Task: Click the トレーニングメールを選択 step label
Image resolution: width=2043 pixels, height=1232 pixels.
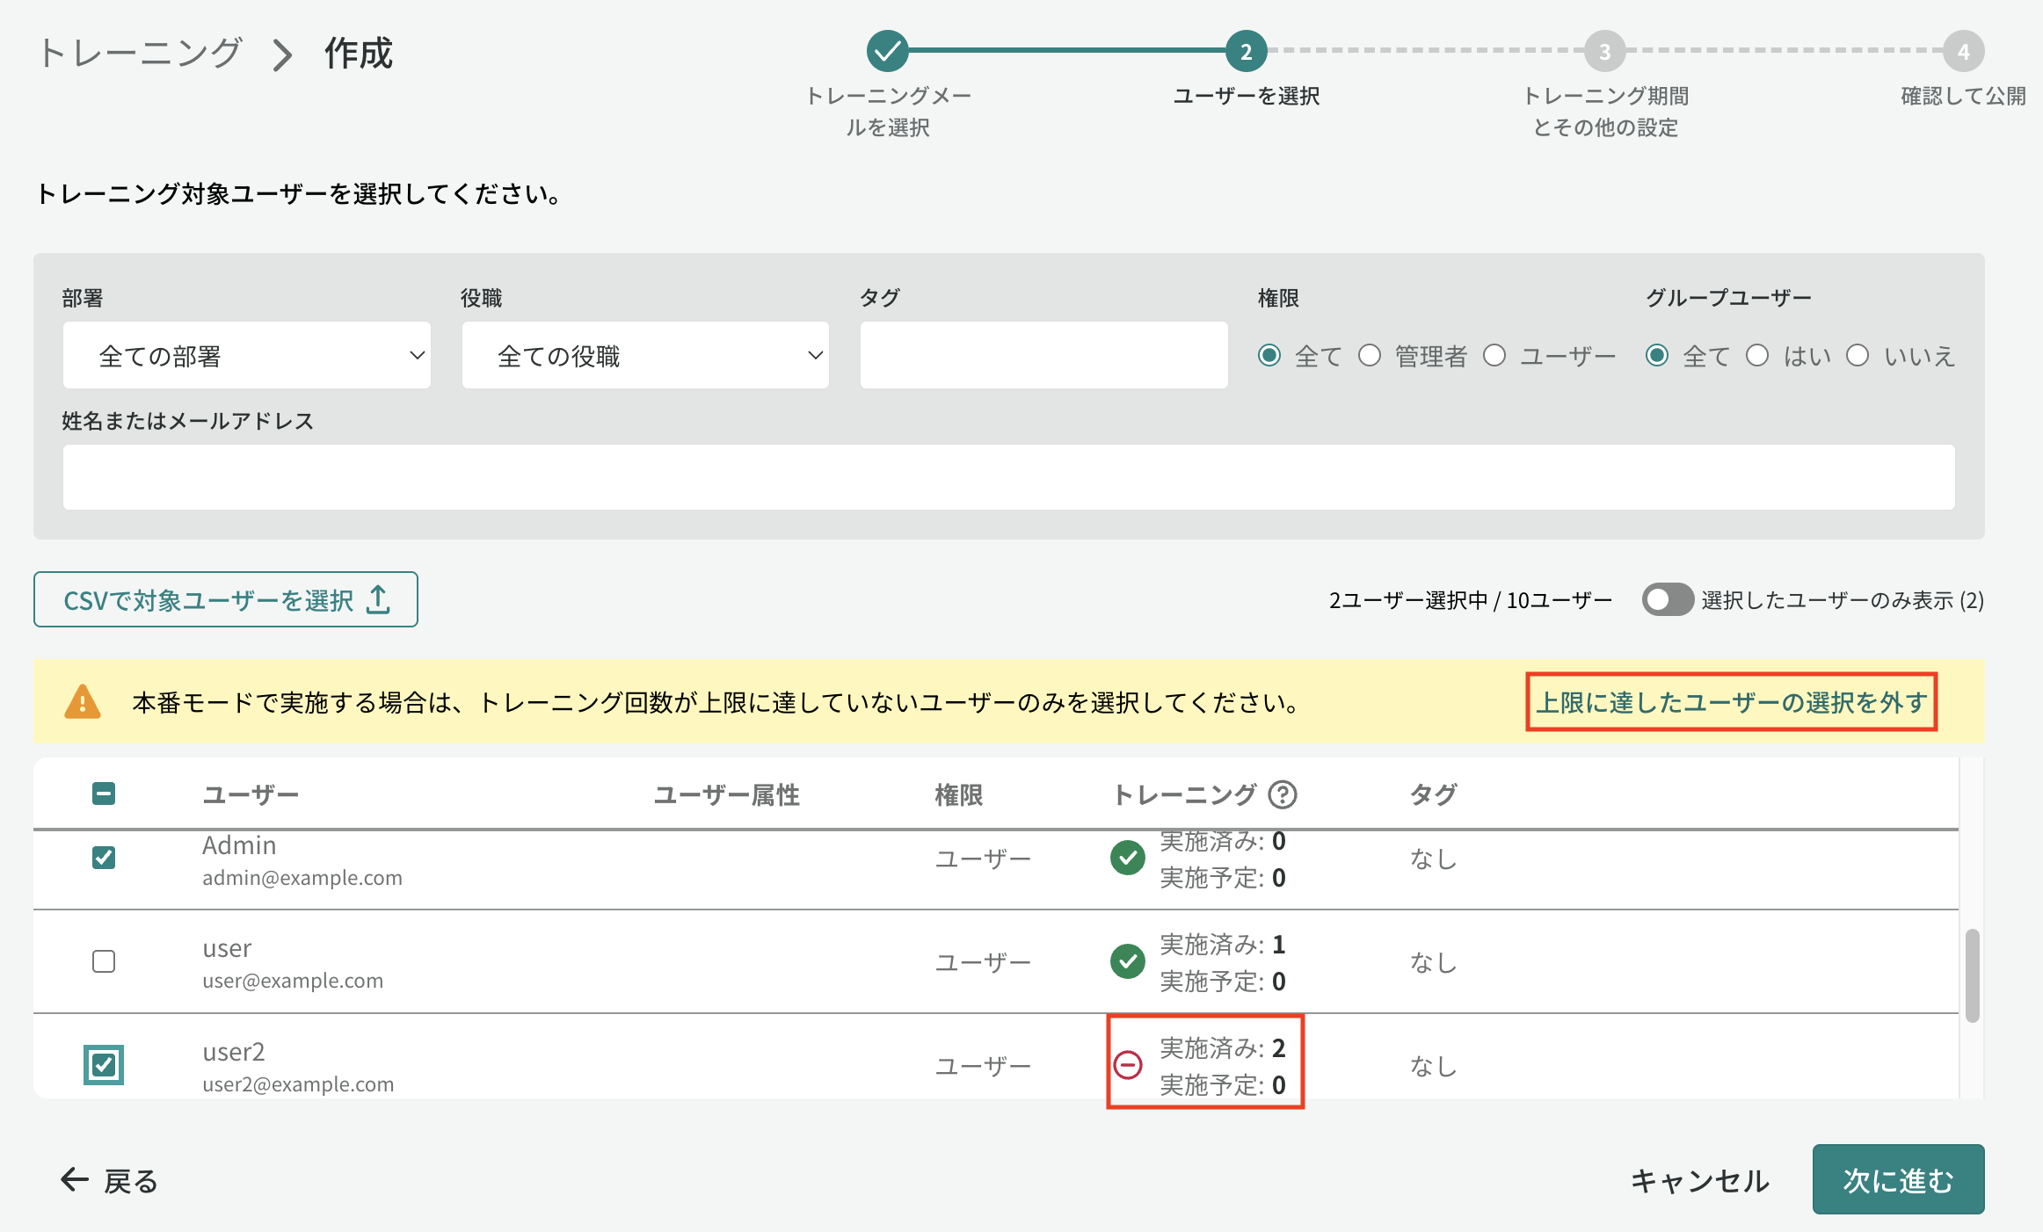Action: [888, 112]
